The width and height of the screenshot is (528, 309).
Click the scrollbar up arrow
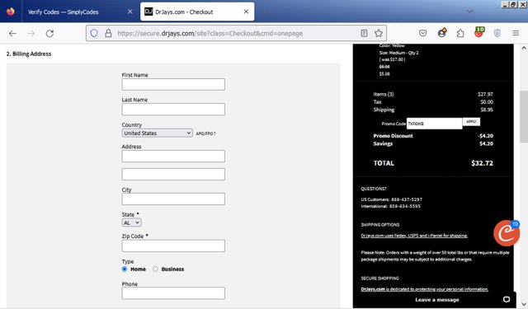point(524,48)
